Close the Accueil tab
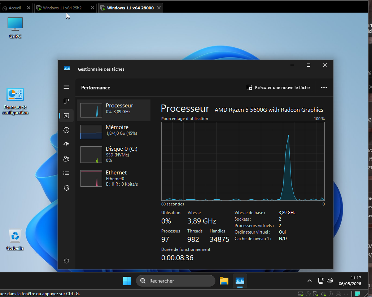Image resolution: width=372 pixels, height=297 pixels. [29, 8]
